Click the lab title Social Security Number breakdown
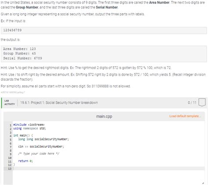The image size is (208, 185). (59, 102)
